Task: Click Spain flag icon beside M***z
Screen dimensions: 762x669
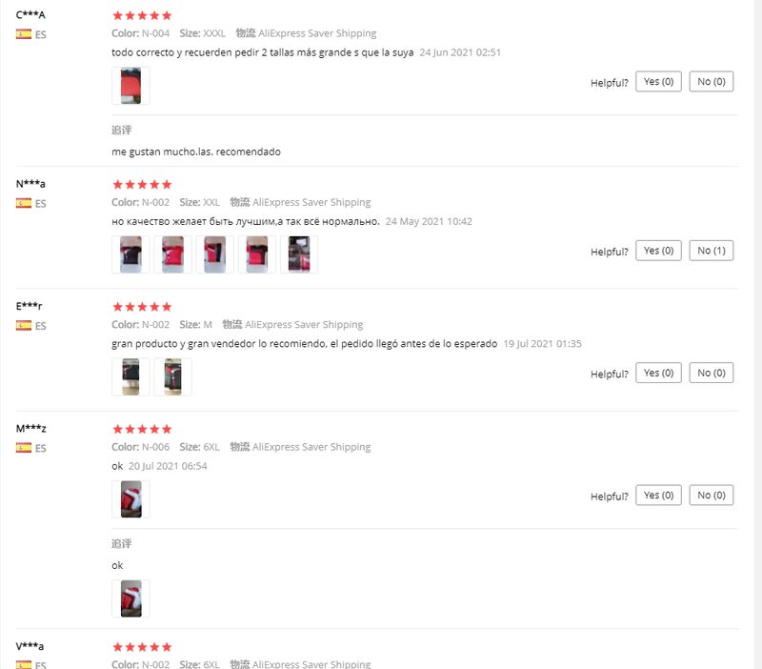Action: (x=24, y=448)
